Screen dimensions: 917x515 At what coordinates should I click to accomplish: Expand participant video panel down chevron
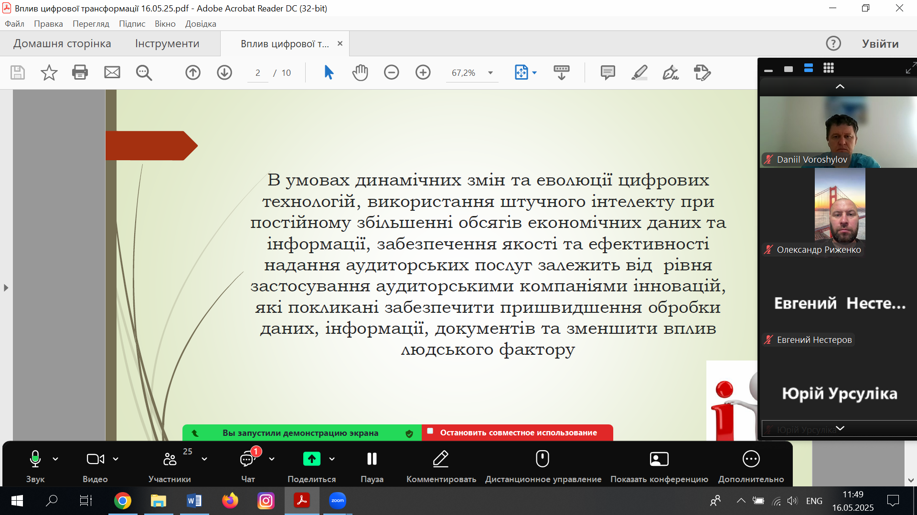coord(840,428)
